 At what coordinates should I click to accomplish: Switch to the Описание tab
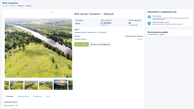click(10, 96)
